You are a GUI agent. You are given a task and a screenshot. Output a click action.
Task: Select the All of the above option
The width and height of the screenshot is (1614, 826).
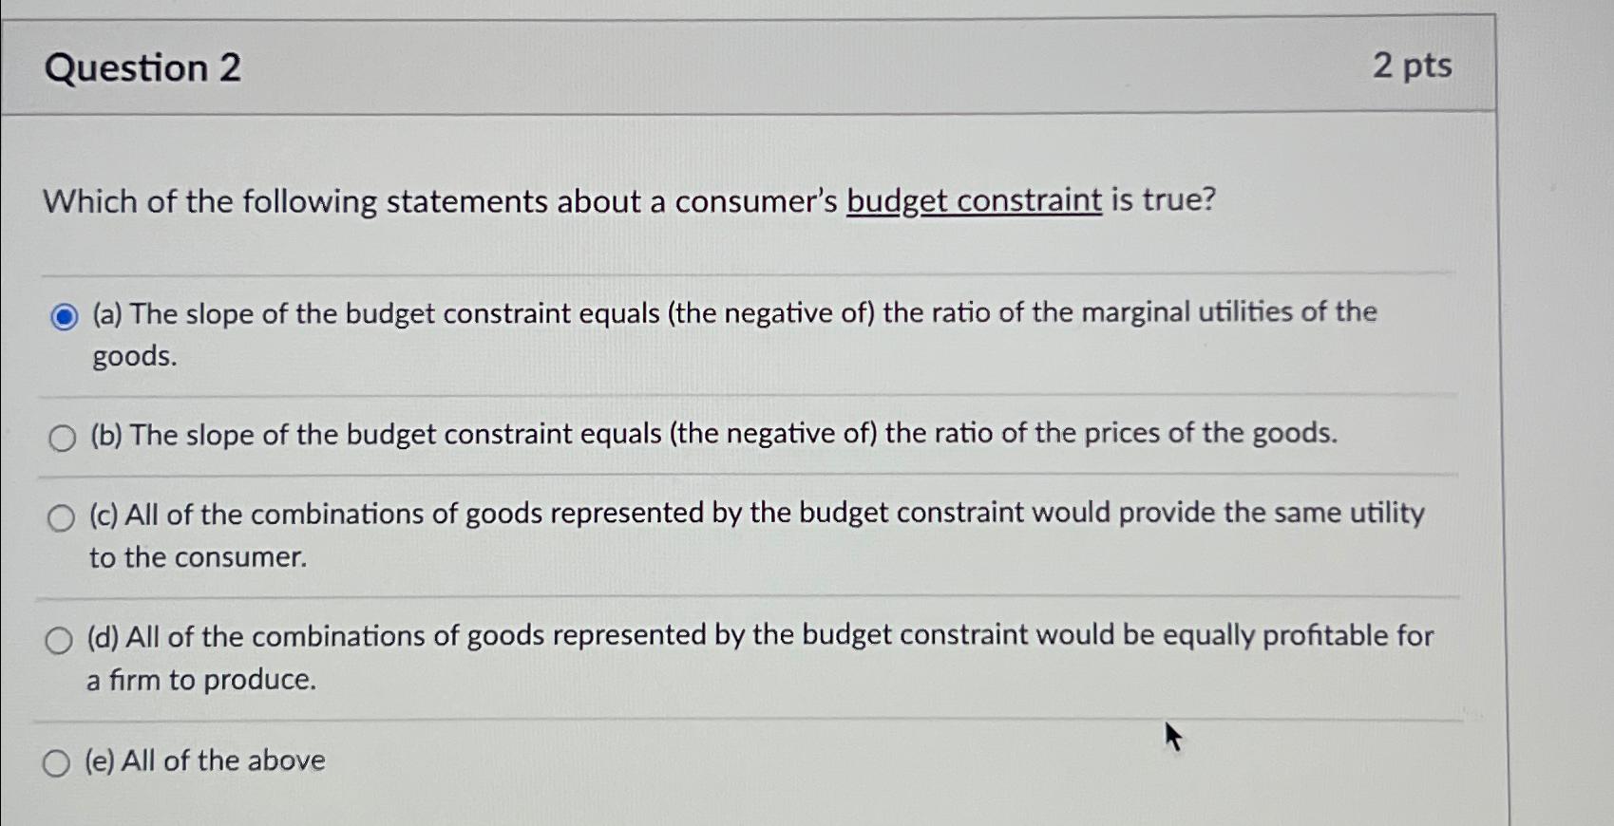click(58, 762)
